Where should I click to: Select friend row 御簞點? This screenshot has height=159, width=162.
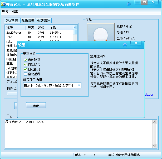11,59
